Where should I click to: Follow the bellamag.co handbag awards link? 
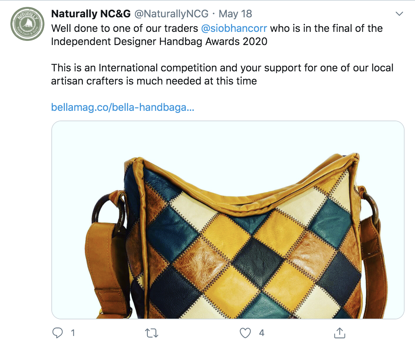(122, 107)
